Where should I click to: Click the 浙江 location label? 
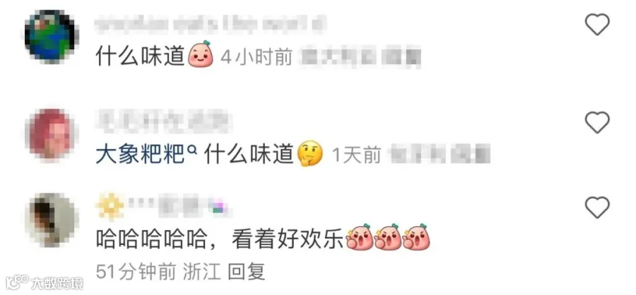201,271
